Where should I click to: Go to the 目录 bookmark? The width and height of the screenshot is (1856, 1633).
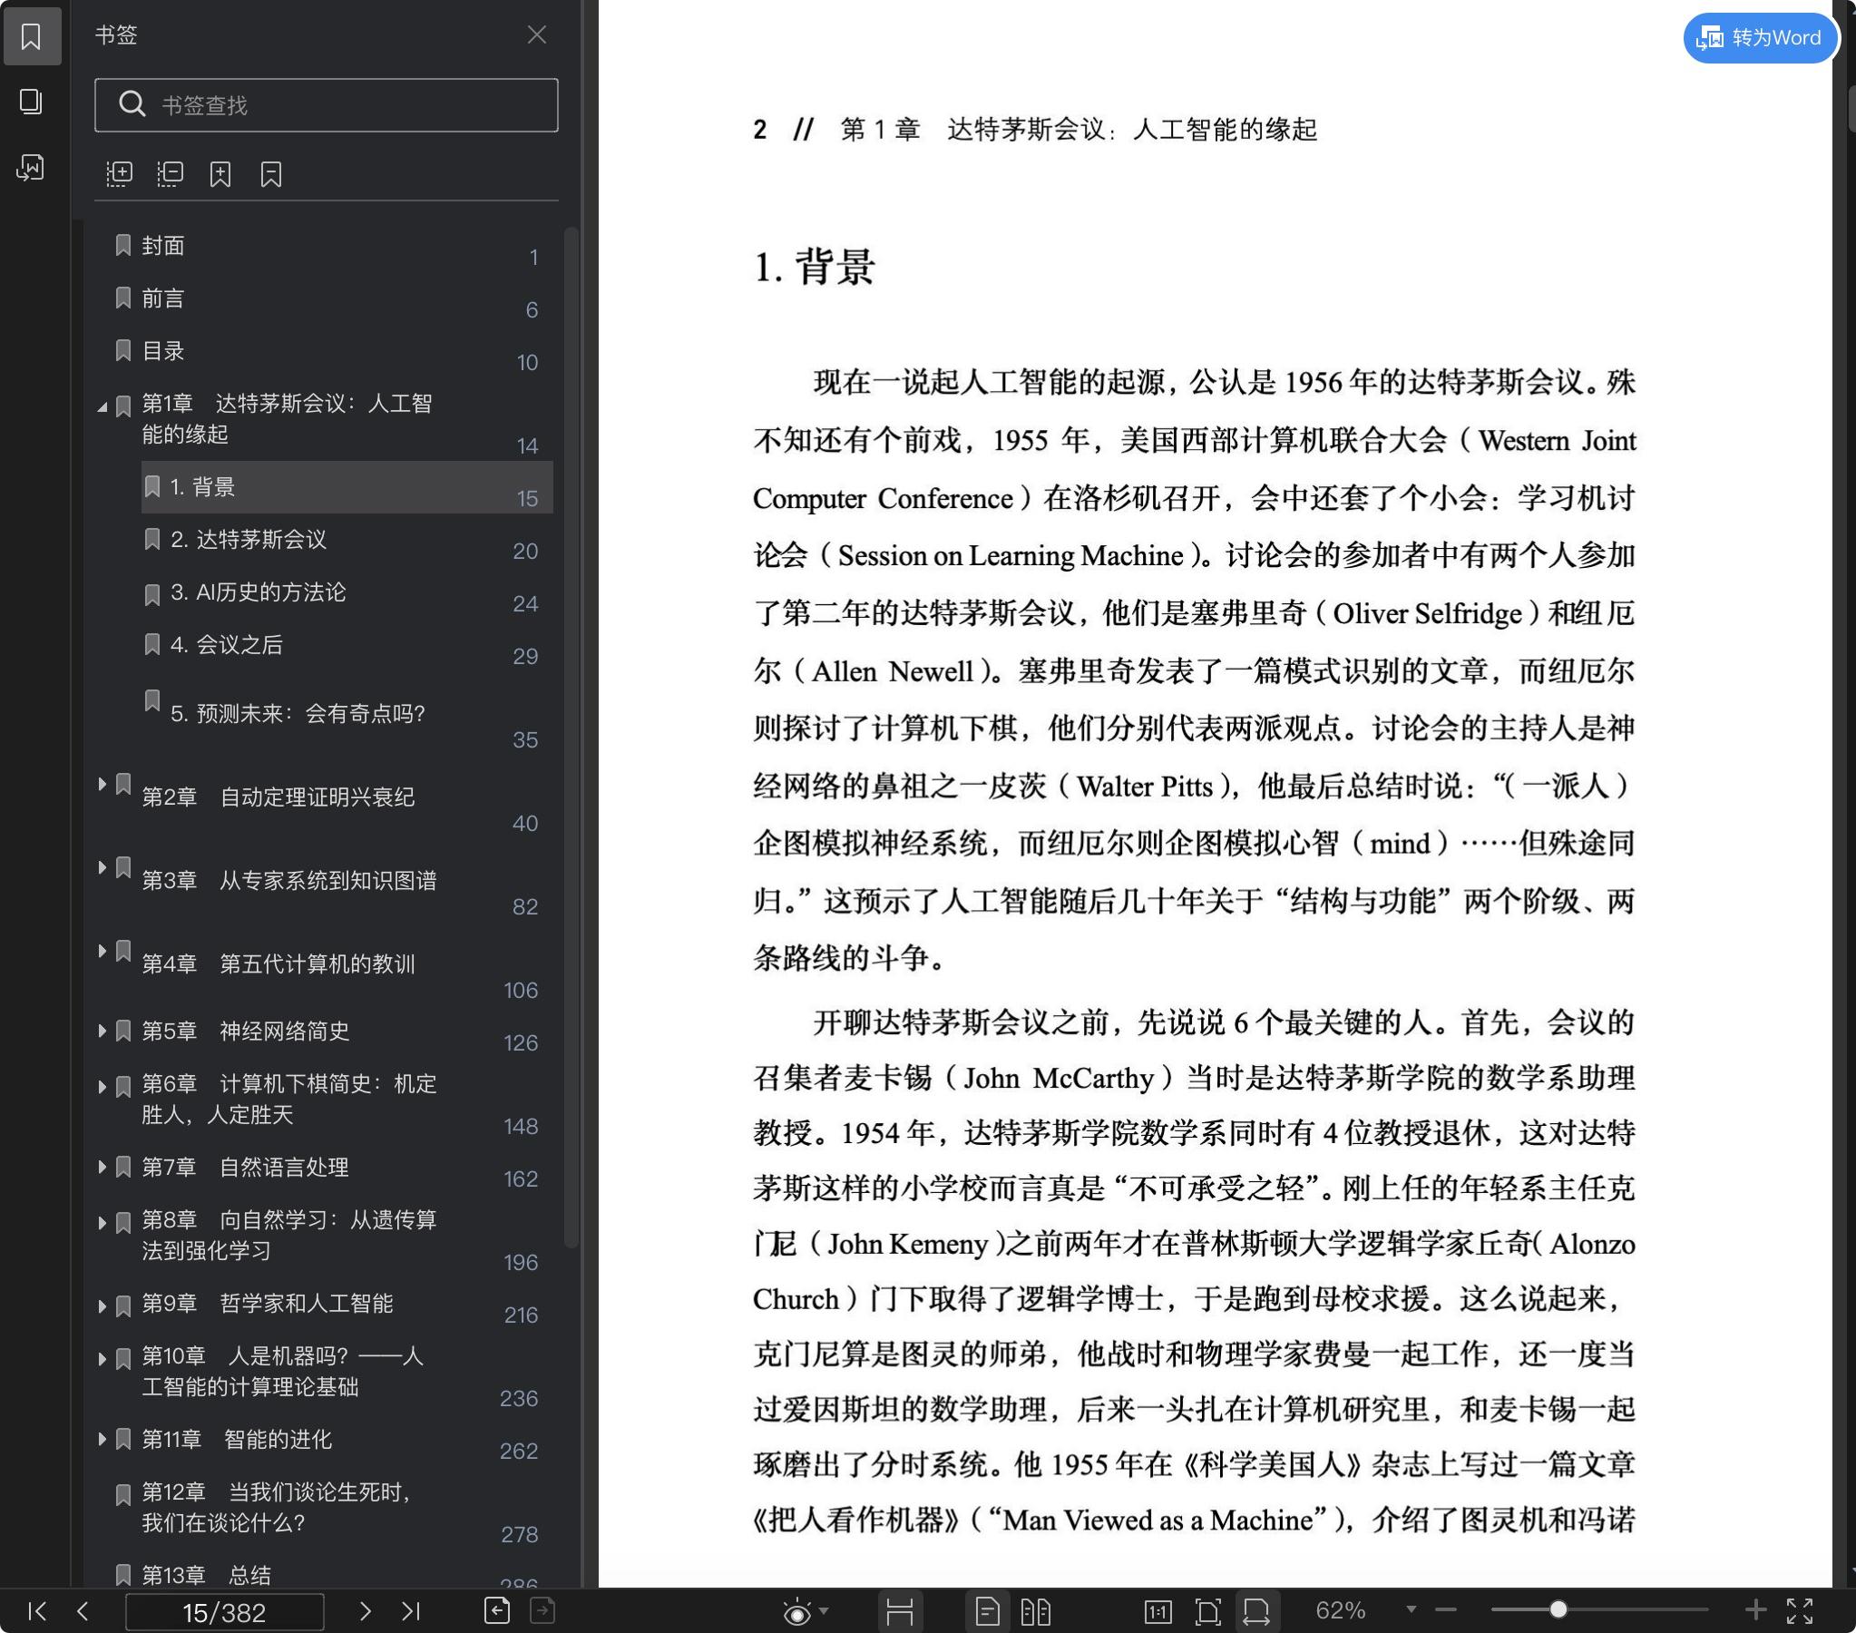163,351
